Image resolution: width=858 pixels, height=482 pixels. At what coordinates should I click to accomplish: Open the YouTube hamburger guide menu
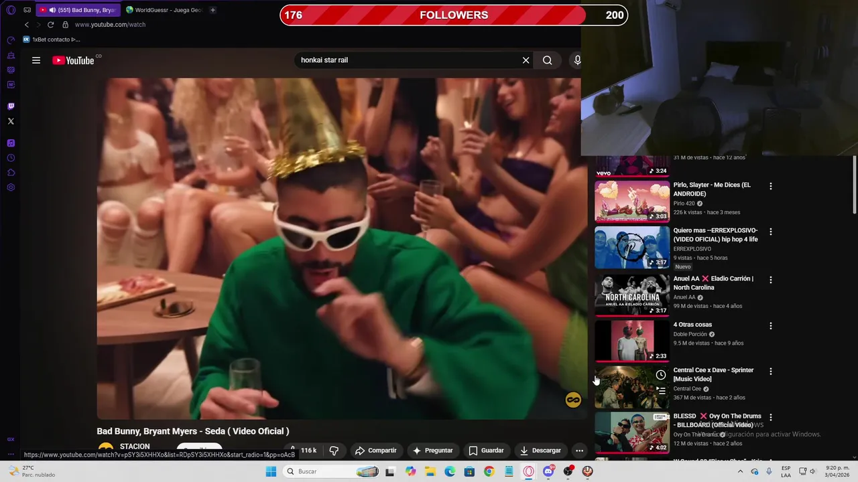(36, 60)
